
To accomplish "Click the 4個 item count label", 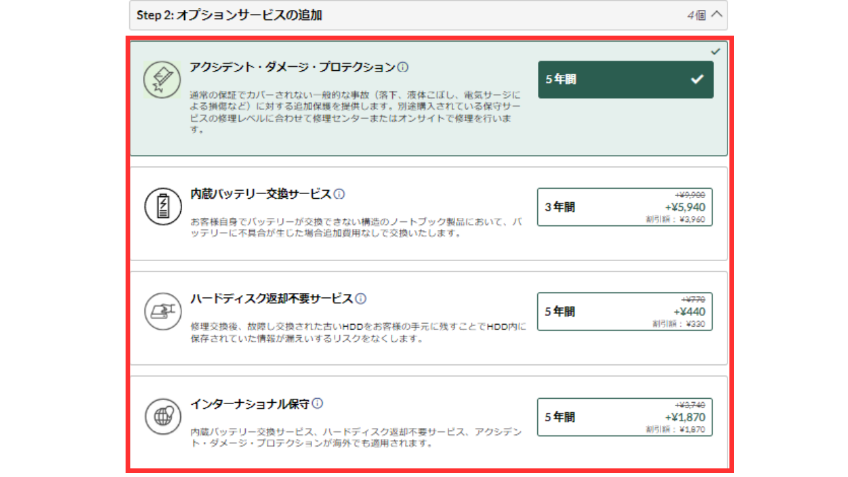I will [696, 15].
